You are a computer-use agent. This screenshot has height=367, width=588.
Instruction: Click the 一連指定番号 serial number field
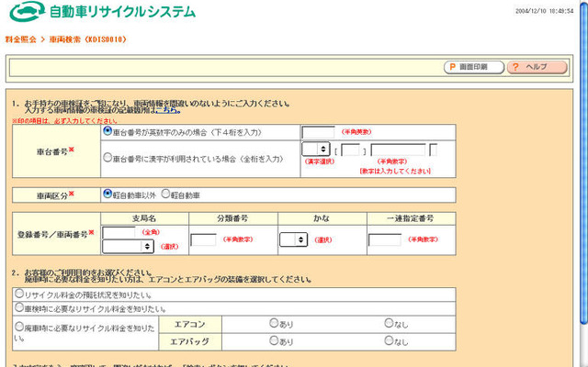(384, 239)
